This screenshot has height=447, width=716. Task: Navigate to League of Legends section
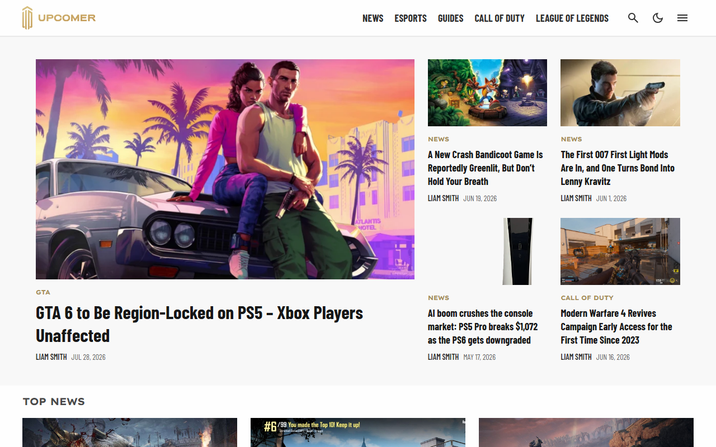pyautogui.click(x=572, y=18)
